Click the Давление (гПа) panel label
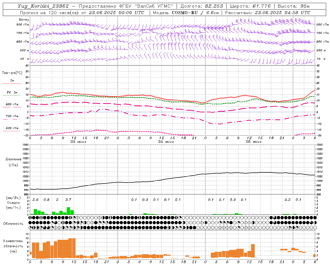 pos(13,162)
